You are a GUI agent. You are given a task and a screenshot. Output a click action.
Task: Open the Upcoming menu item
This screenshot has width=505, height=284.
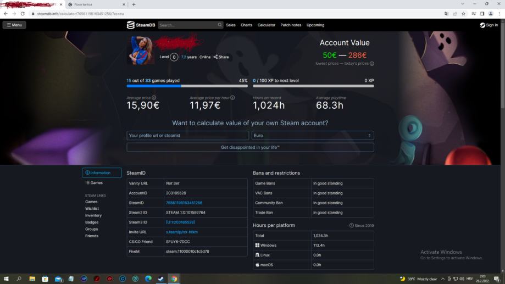315,25
